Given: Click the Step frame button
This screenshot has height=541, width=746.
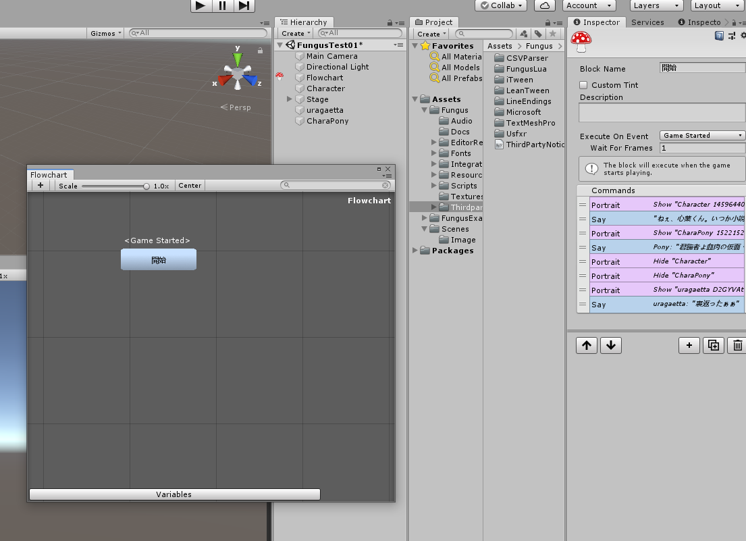Looking at the screenshot, I should point(244,5).
